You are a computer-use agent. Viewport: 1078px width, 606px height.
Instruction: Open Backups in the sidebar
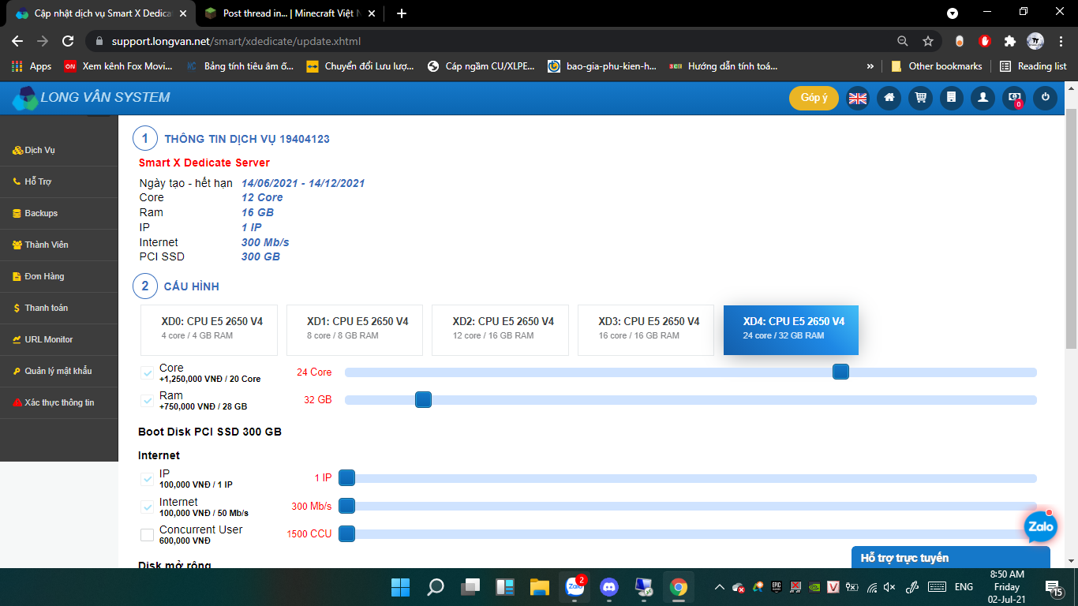58,213
